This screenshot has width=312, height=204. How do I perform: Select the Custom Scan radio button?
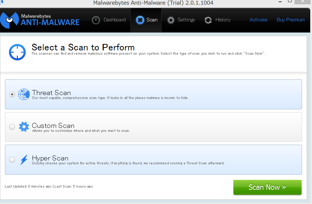pos(12,127)
